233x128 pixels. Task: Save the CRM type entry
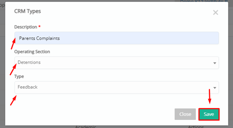[209, 114]
